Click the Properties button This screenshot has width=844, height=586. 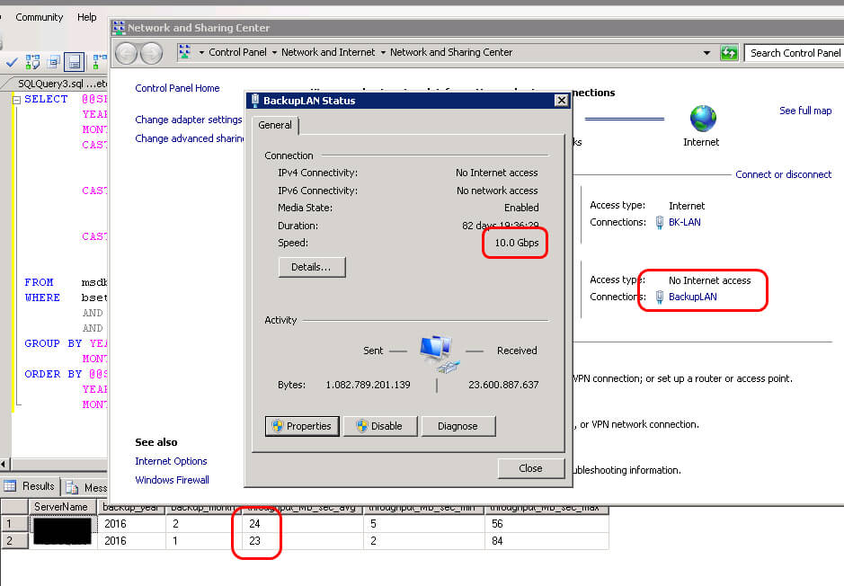pos(302,426)
